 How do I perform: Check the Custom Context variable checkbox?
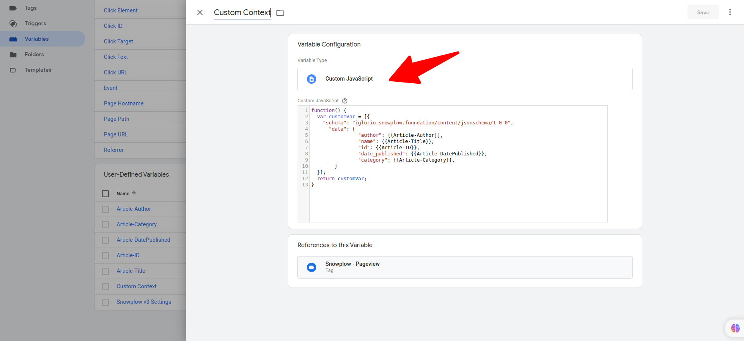(105, 287)
